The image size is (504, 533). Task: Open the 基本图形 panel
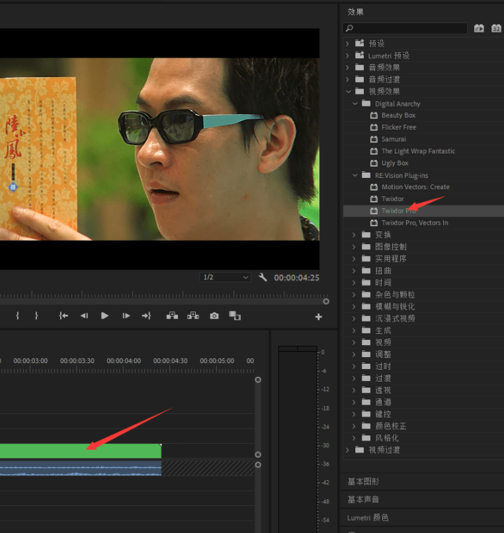(363, 481)
